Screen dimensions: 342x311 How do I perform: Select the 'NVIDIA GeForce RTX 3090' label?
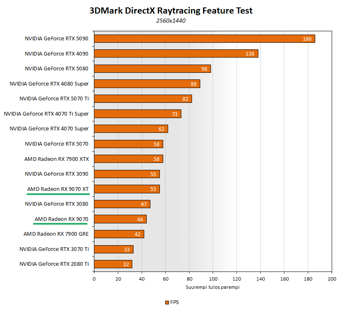tap(56, 174)
